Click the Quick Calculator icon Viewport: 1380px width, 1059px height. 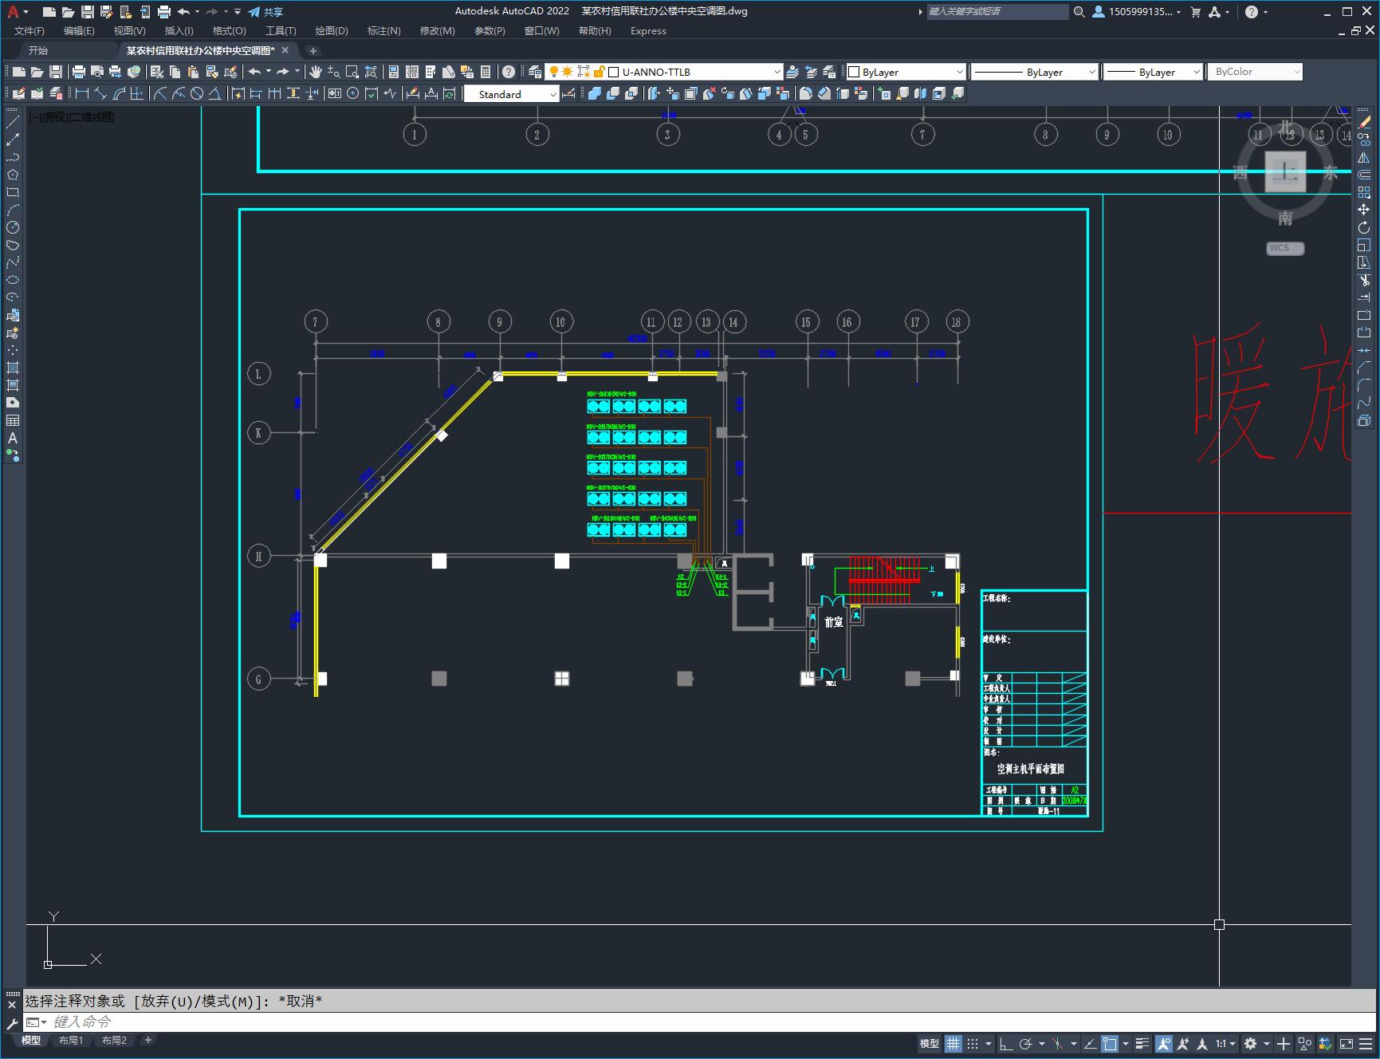(x=486, y=72)
